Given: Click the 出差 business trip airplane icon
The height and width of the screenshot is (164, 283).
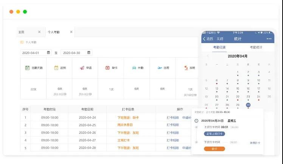Looking at the screenshot, I should [160, 68].
